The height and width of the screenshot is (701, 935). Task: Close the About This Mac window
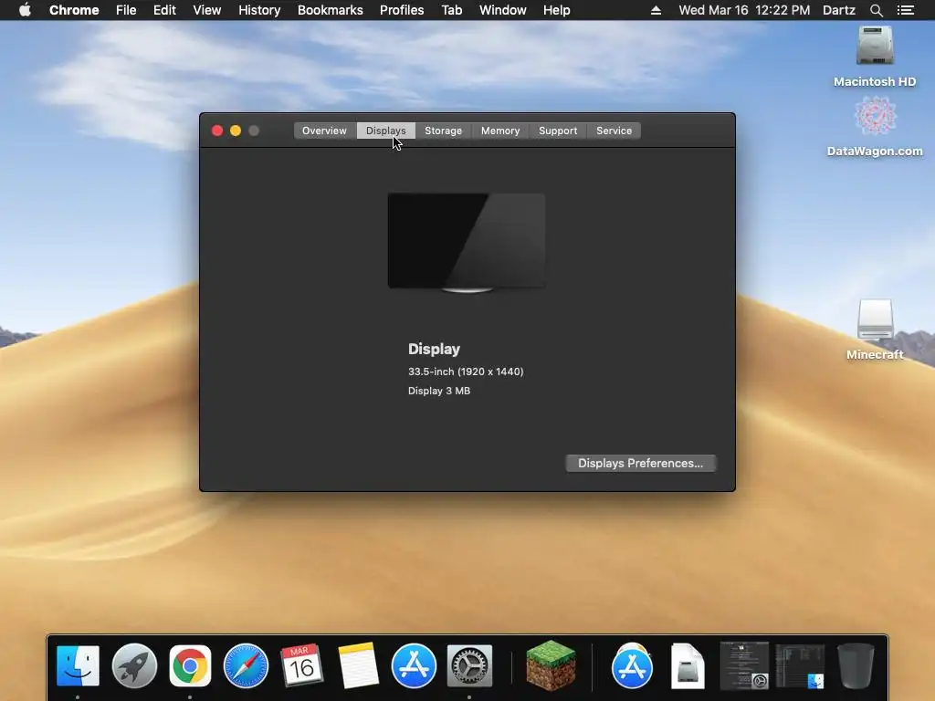pos(217,131)
